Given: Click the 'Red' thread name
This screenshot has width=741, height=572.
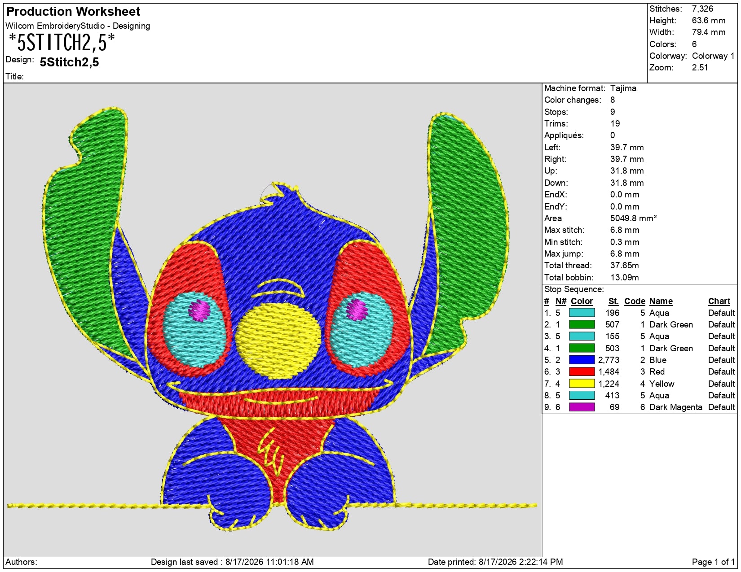Looking at the screenshot, I should 657,371.
